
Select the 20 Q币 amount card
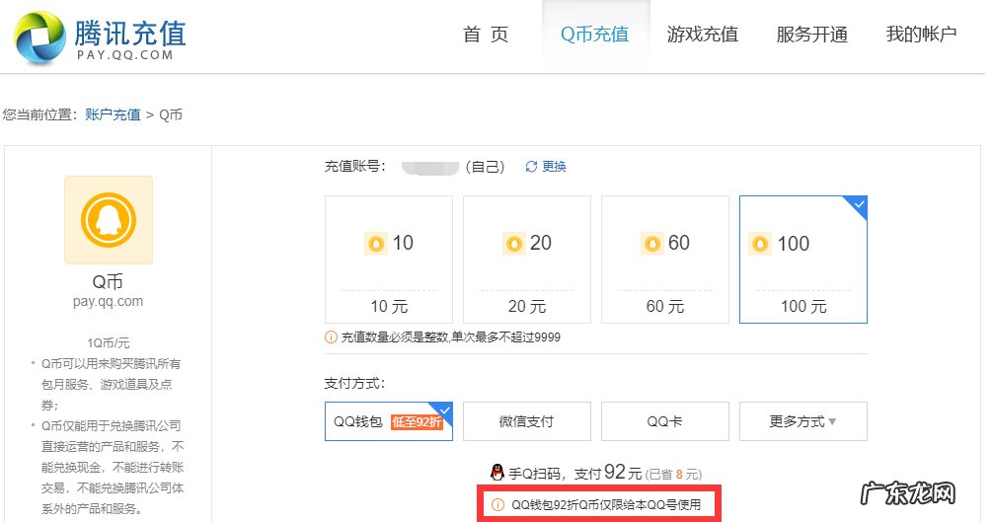[x=527, y=260]
